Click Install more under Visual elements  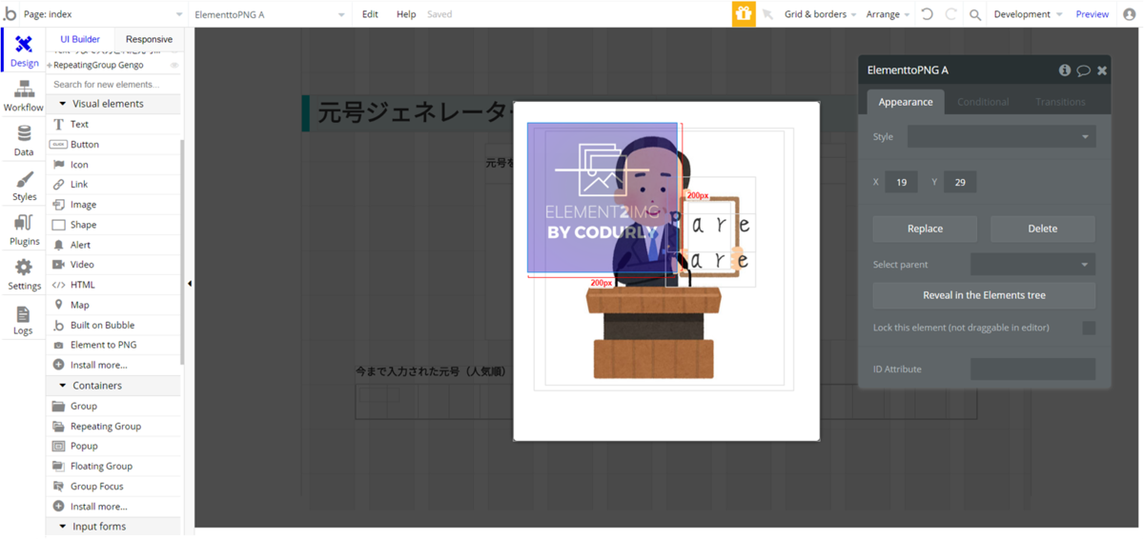point(113,365)
